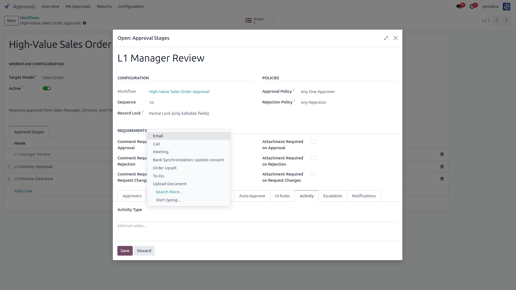Open the High-Value Sales Order Approval link
The image size is (516, 290).
pyautogui.click(x=179, y=92)
